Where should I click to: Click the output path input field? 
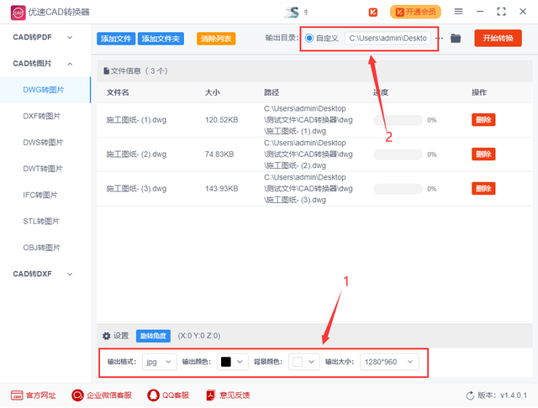(388, 38)
